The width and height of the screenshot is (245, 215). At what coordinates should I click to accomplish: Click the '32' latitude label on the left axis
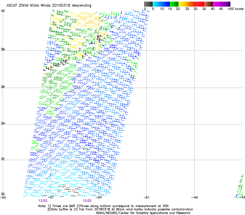(3, 159)
